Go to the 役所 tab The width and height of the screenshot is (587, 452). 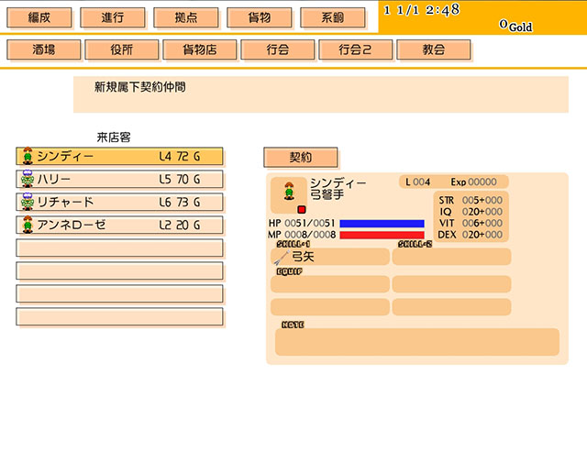[x=122, y=50]
